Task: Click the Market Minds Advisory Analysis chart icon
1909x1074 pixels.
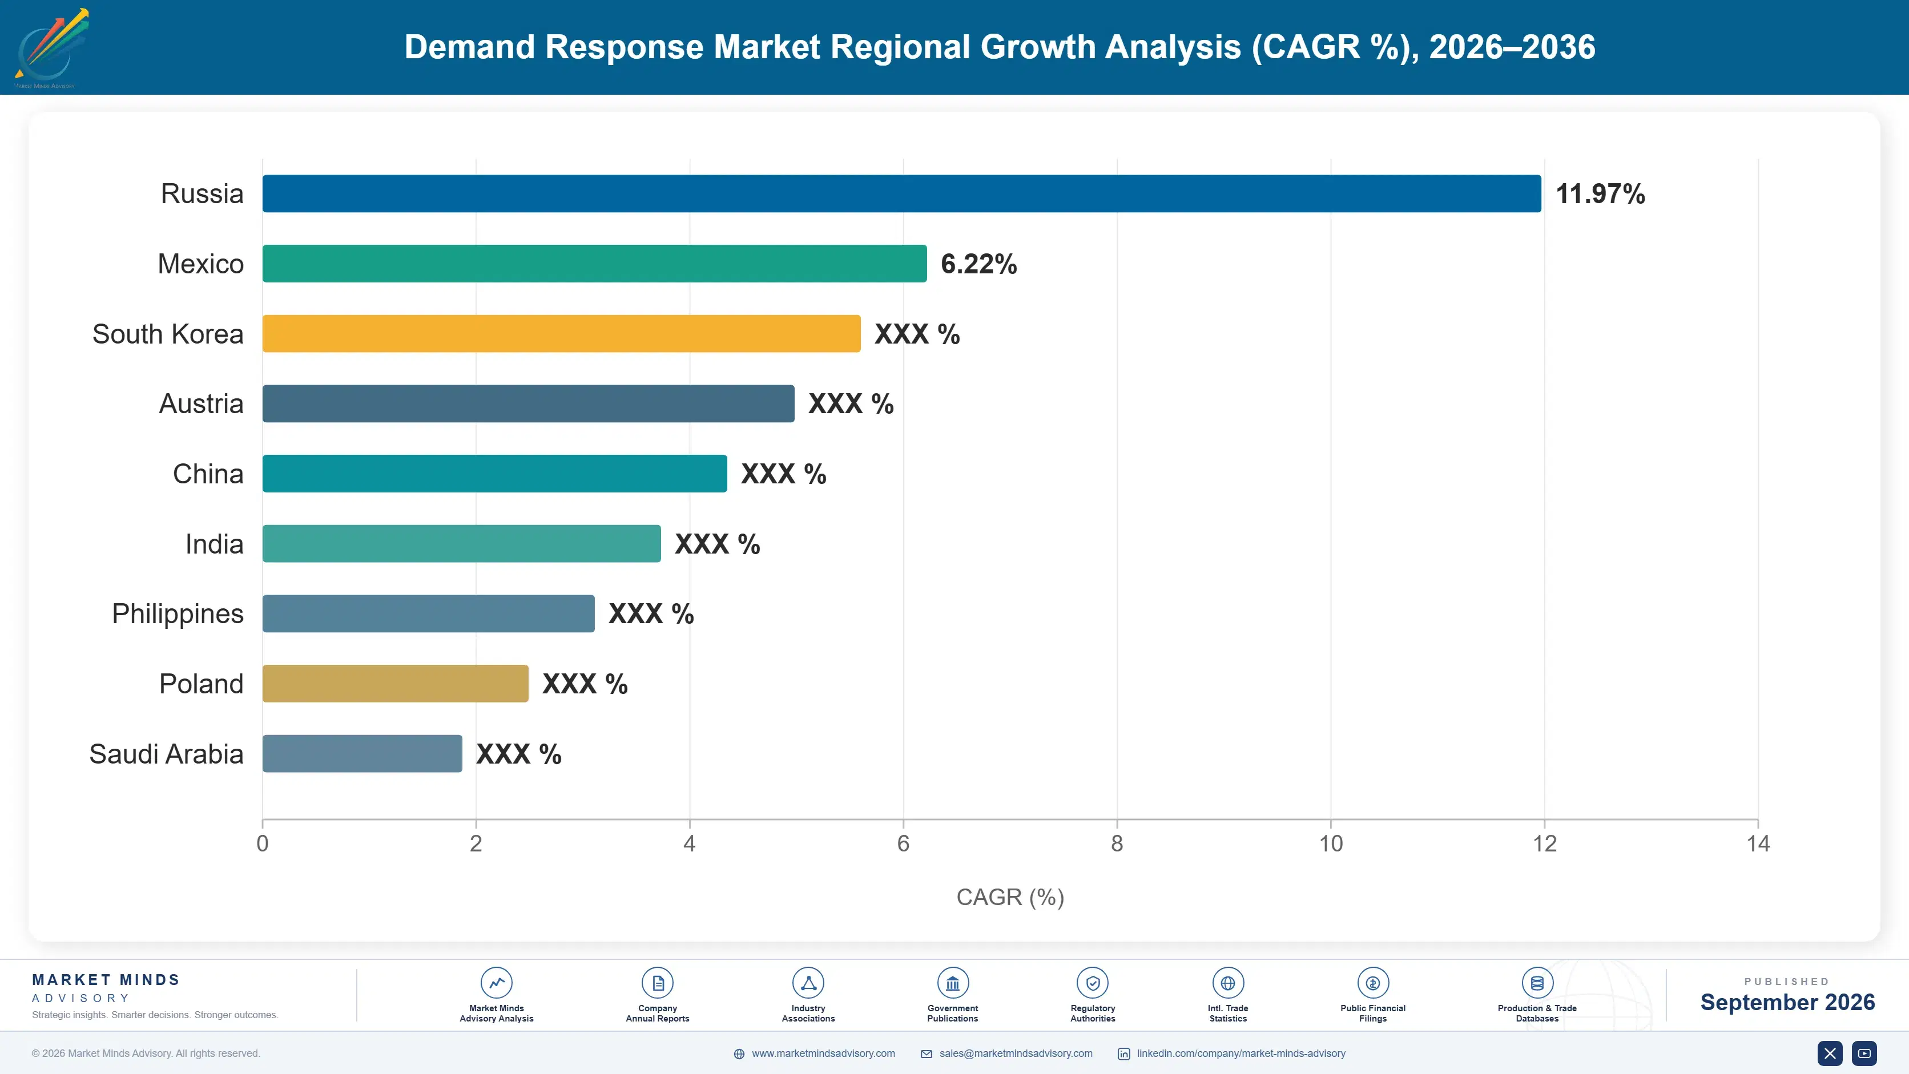Action: (x=497, y=983)
